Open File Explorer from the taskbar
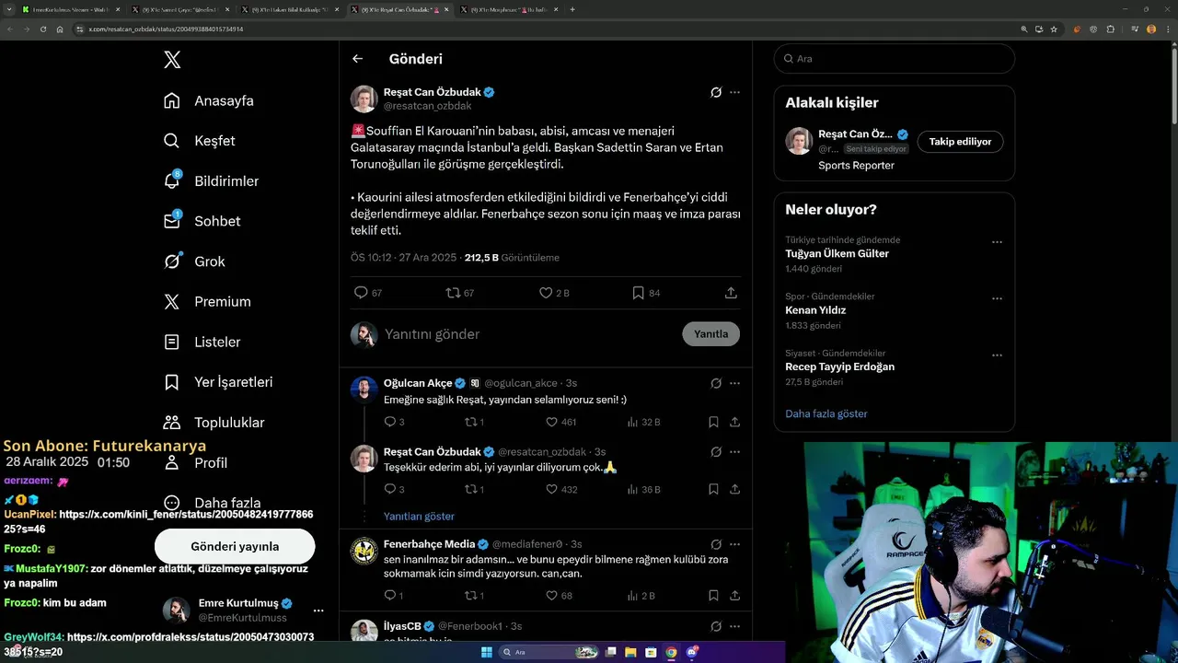This screenshot has width=1178, height=663. [630, 652]
